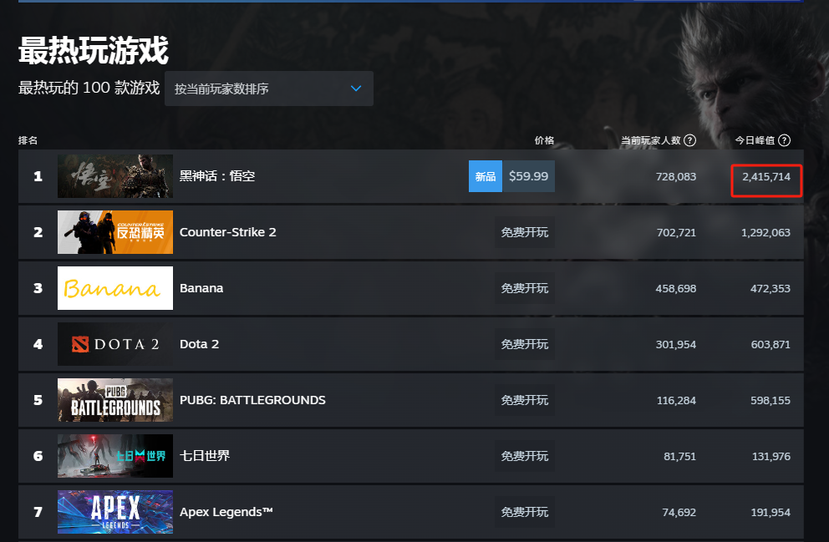Open Banana game thumbnail
829x542 pixels.
tap(115, 288)
